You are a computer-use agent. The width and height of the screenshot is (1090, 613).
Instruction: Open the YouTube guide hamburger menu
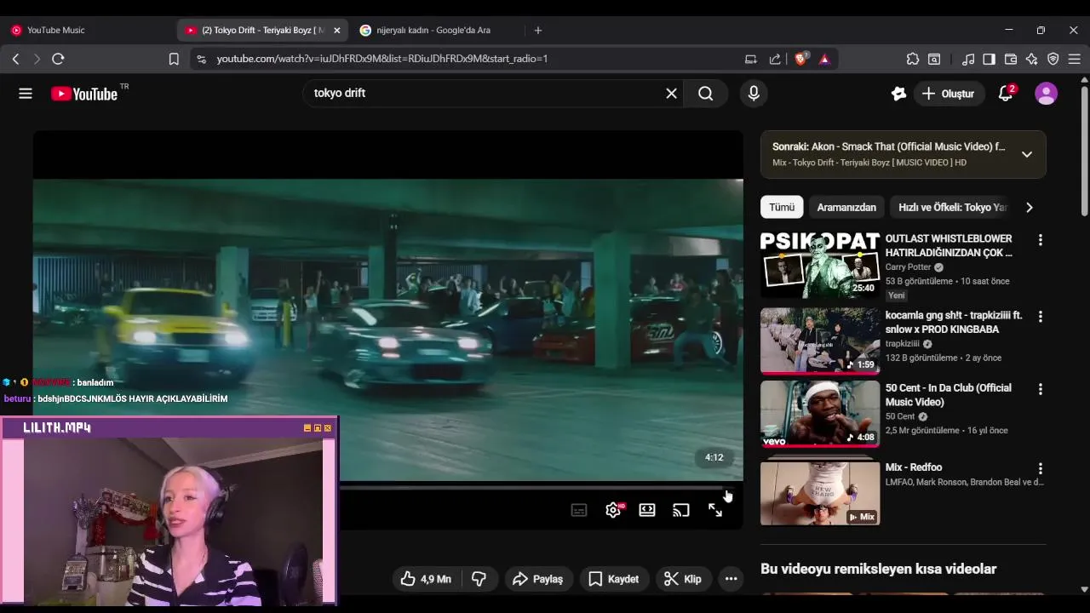coord(26,94)
